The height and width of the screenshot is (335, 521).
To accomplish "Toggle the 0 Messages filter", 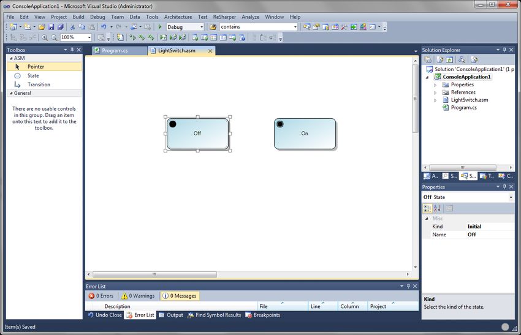I will [x=180, y=296].
